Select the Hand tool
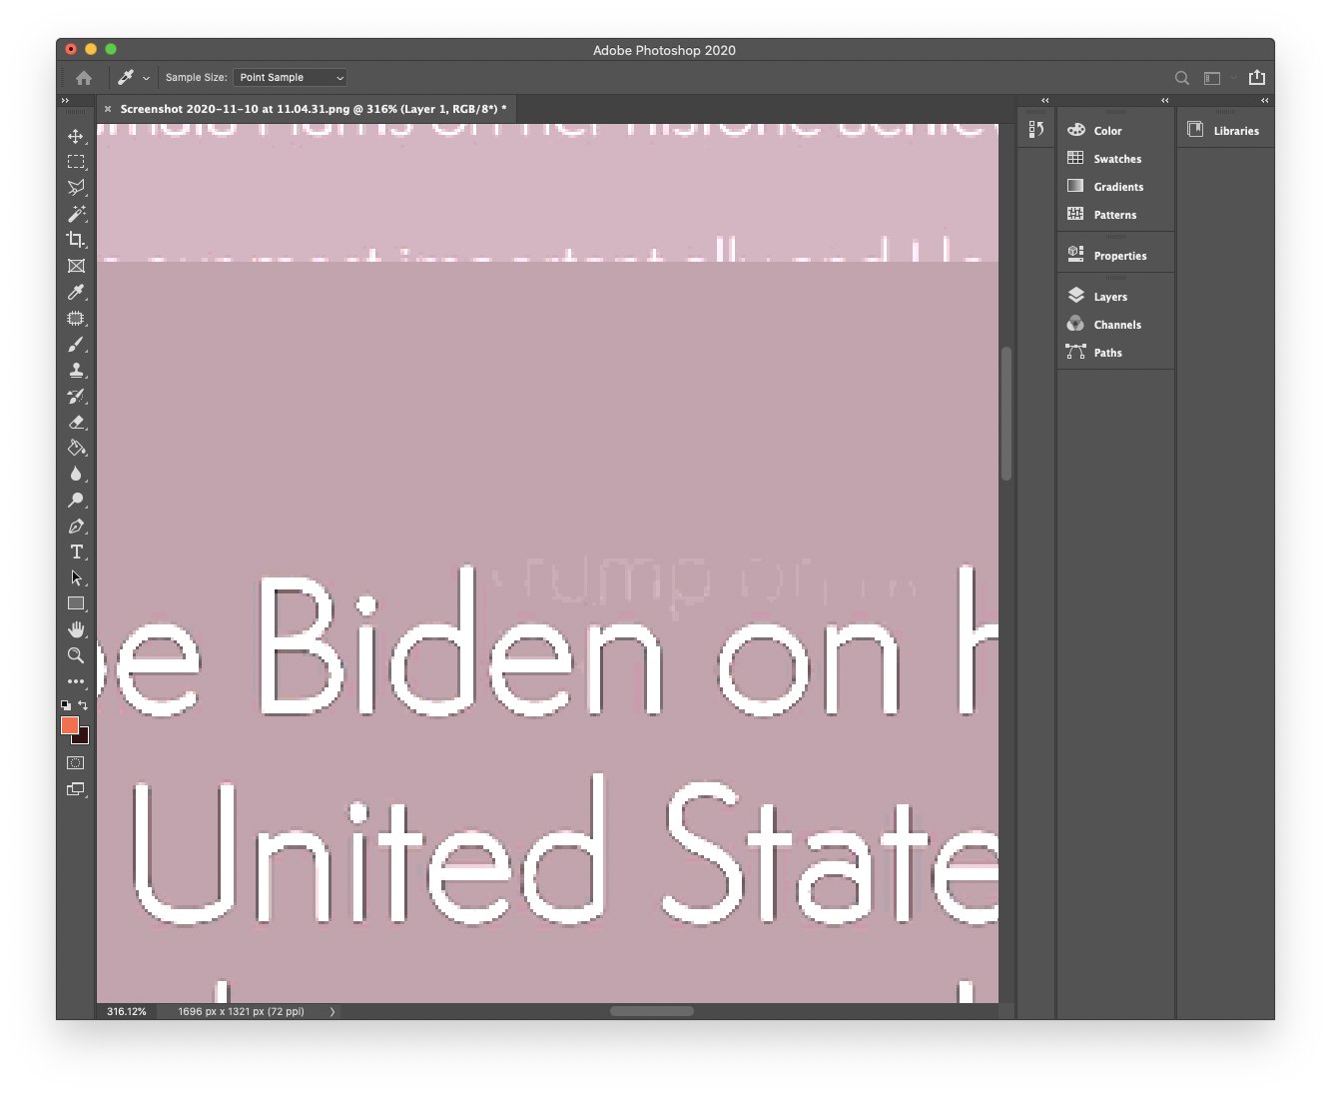This screenshot has width=1331, height=1094. pos(76,629)
